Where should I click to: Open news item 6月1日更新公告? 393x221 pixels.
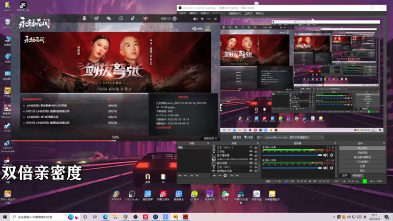[43, 117]
